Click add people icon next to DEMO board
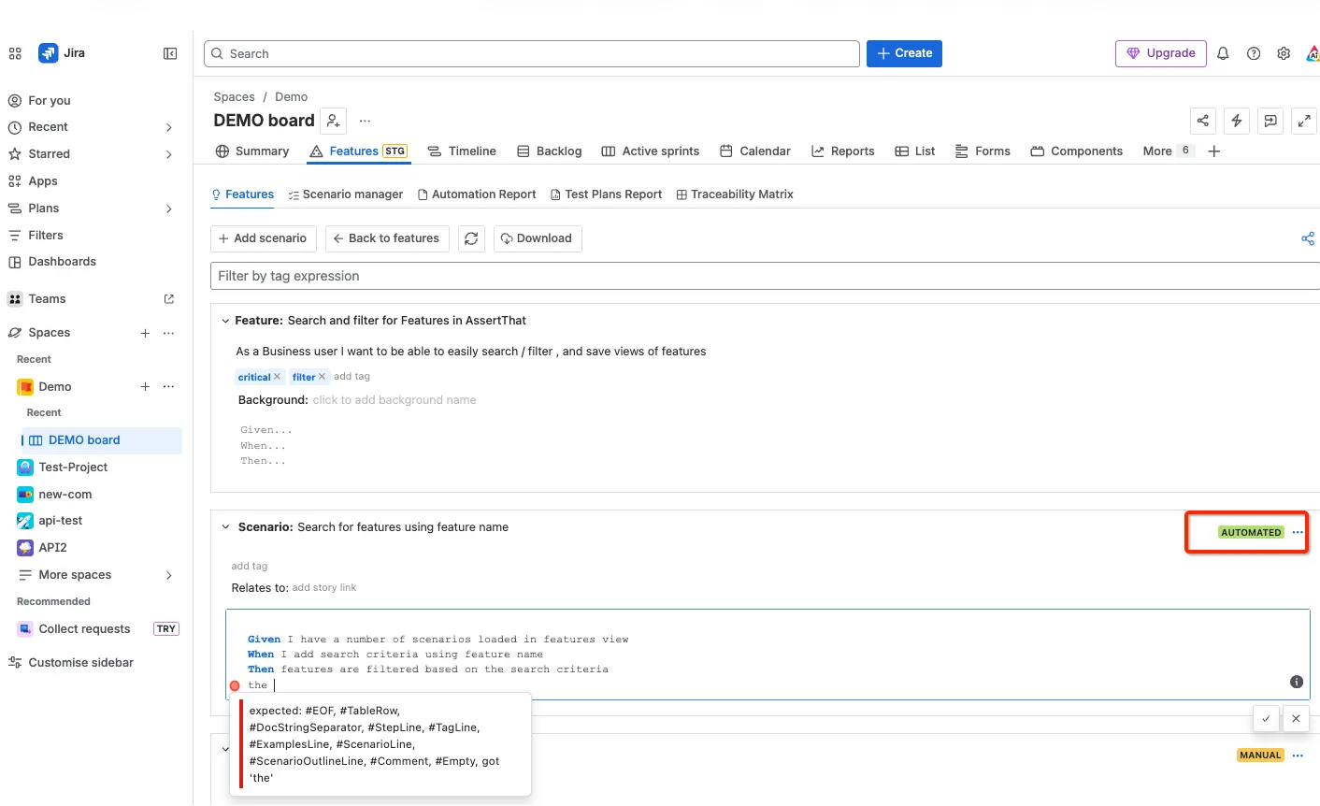 tap(334, 121)
